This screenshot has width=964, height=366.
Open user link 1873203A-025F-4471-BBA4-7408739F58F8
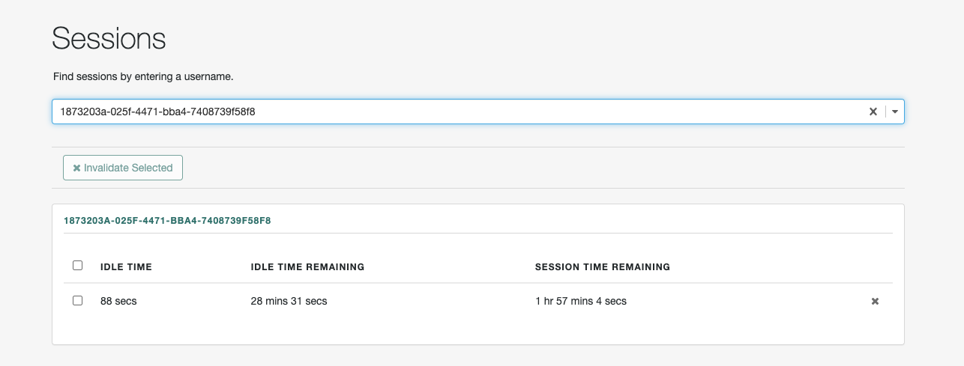[167, 221]
